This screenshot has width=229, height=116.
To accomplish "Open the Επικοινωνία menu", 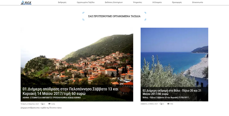I will pyautogui.click(x=197, y=2).
